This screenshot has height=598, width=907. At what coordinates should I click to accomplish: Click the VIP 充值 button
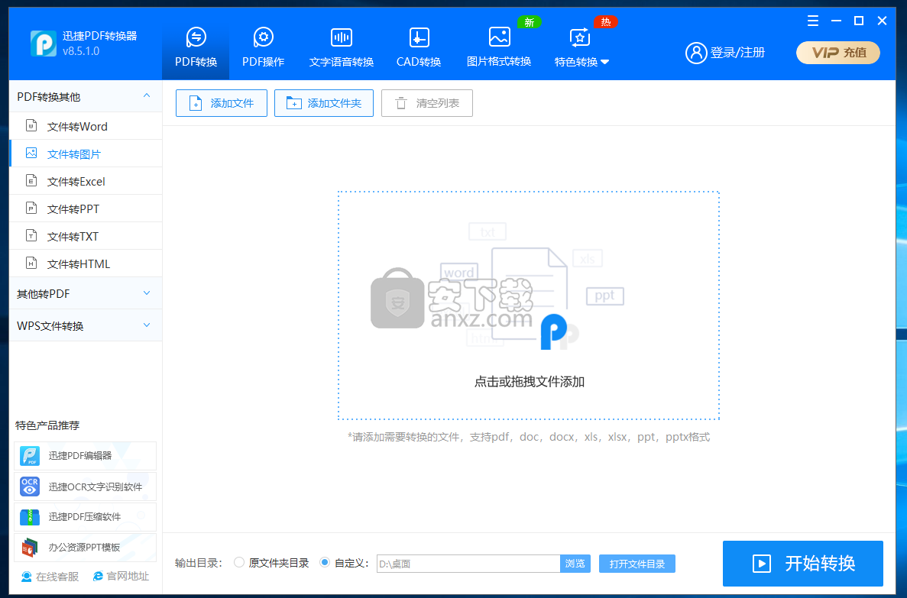click(x=838, y=53)
